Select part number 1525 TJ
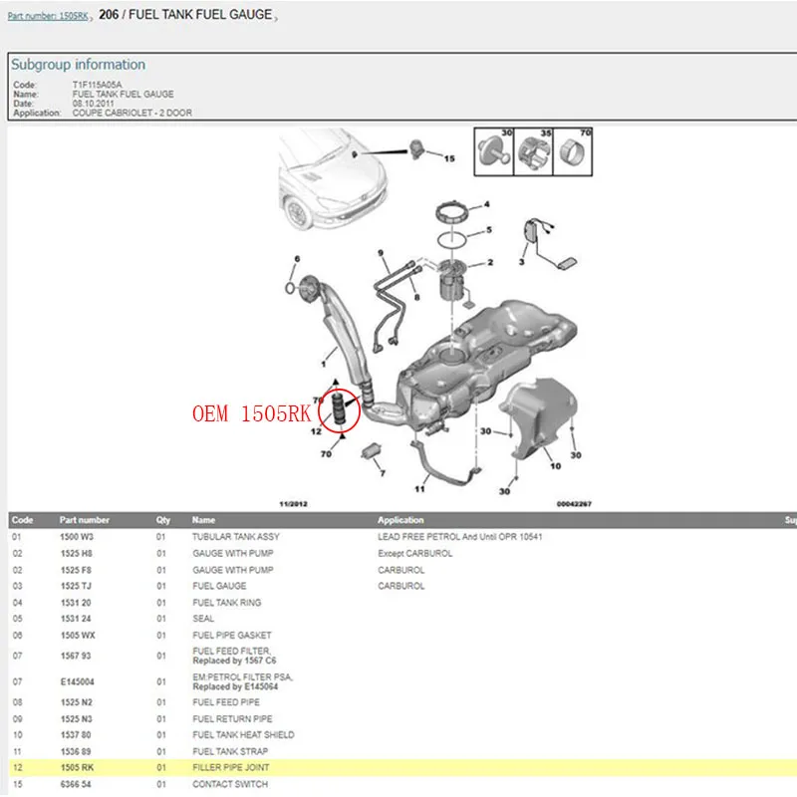This screenshot has height=797, width=797. point(76,586)
